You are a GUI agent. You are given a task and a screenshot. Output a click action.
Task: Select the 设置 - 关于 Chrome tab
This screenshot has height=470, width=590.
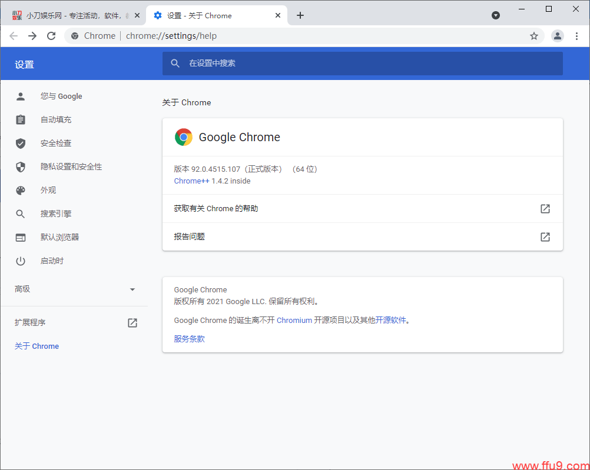[x=217, y=15]
